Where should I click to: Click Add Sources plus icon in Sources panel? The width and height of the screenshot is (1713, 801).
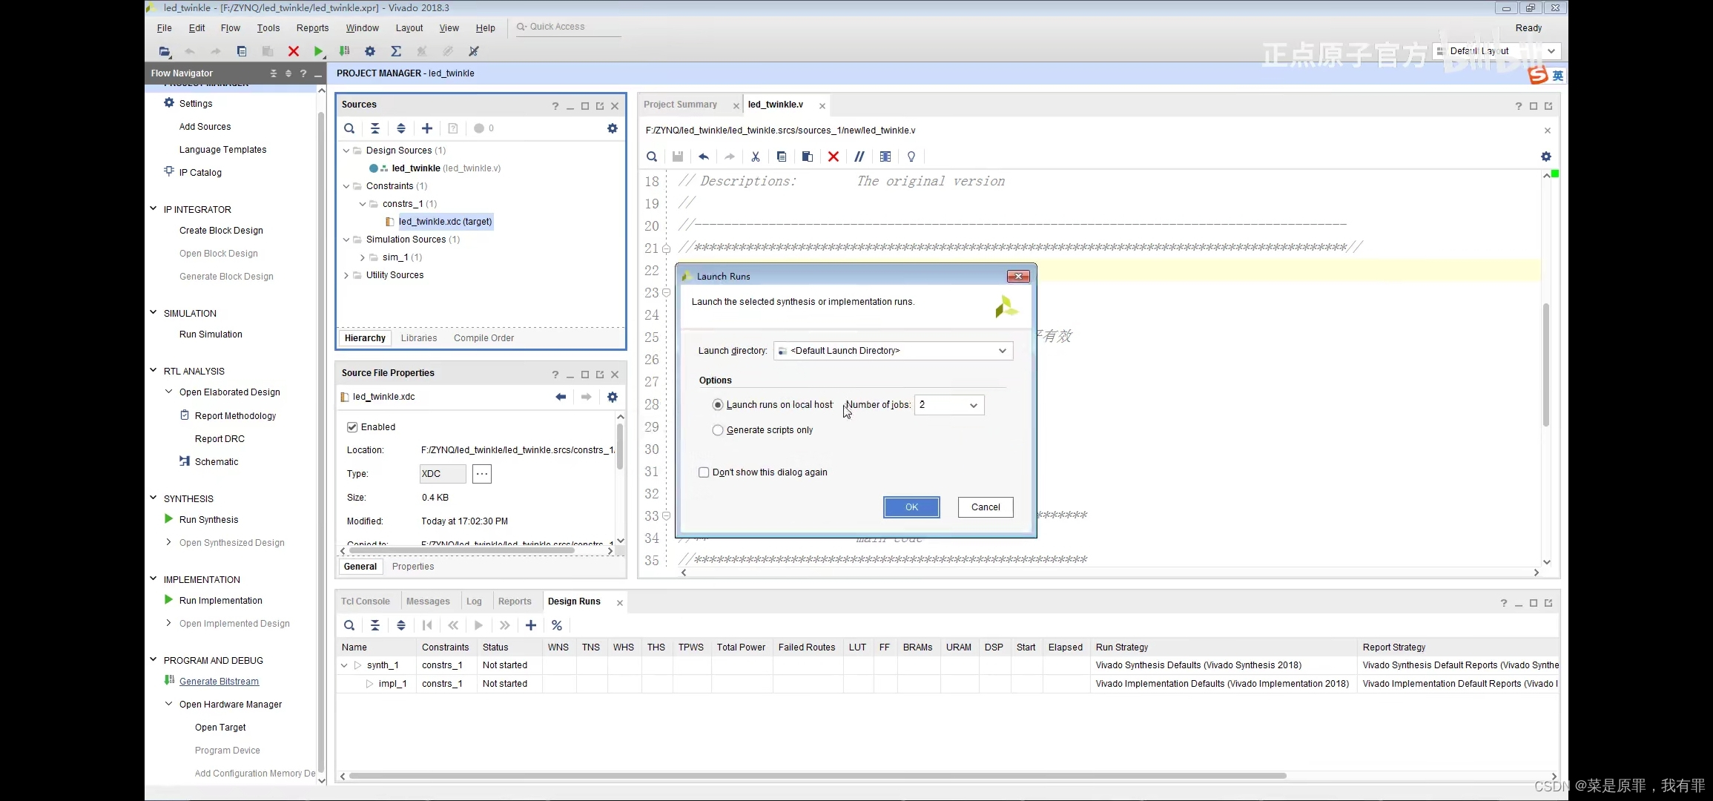tap(427, 128)
